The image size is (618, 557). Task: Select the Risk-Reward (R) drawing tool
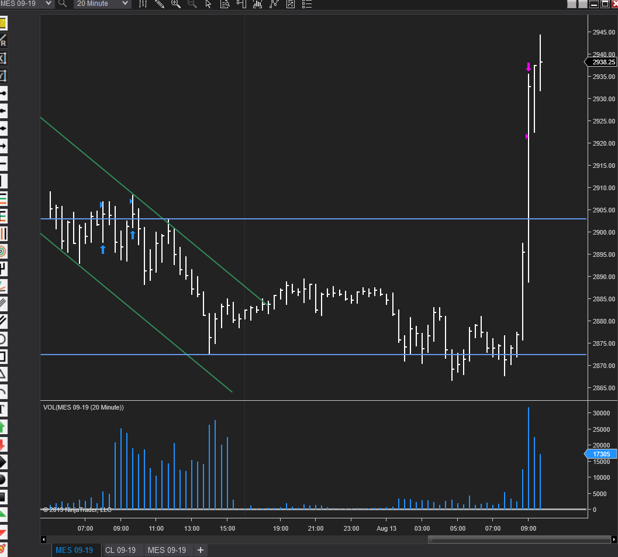[3, 40]
